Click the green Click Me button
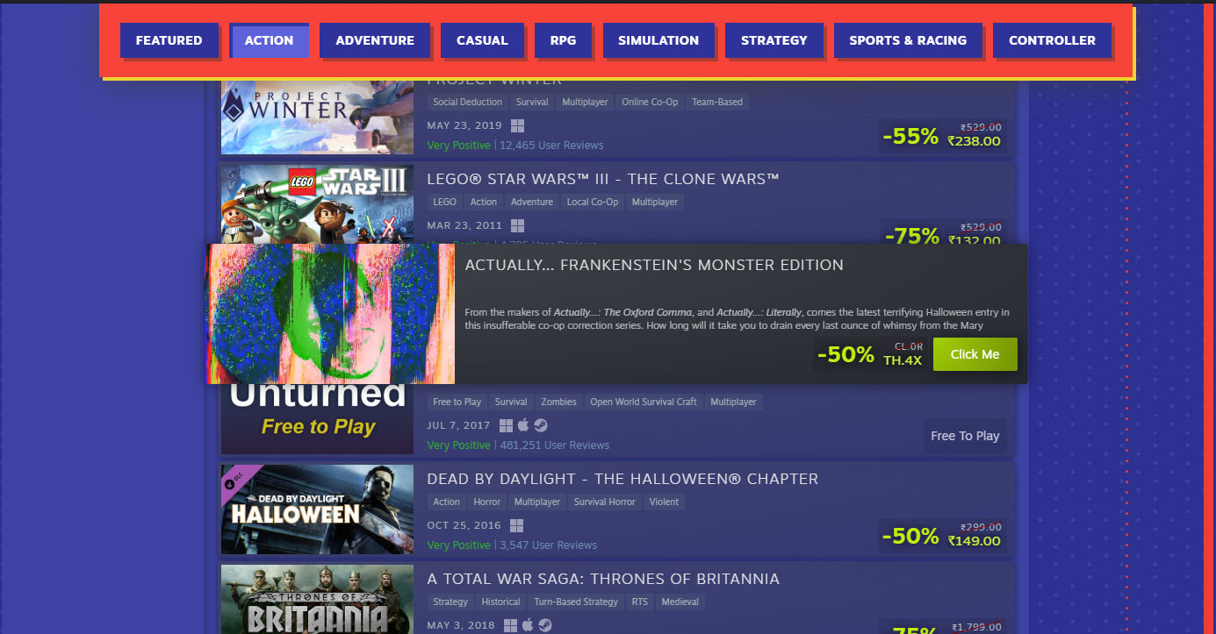 pos(975,354)
